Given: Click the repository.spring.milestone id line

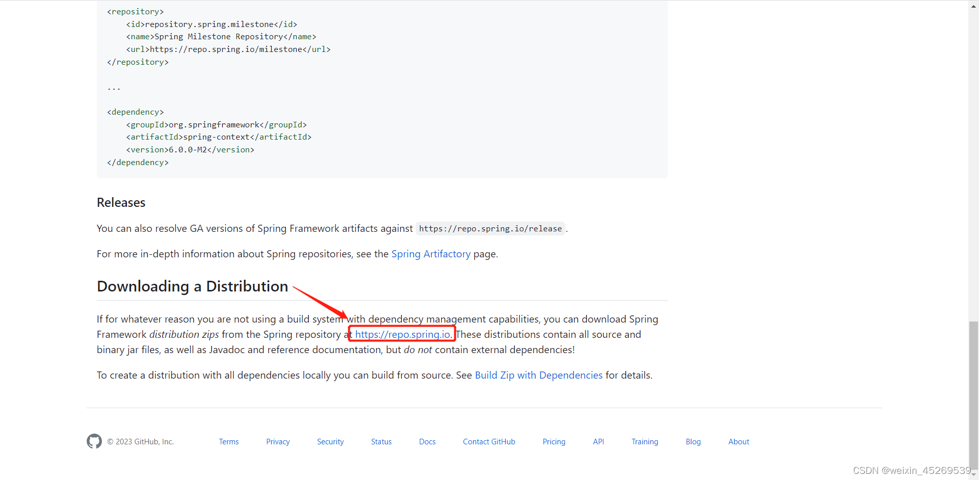Looking at the screenshot, I should click(212, 24).
